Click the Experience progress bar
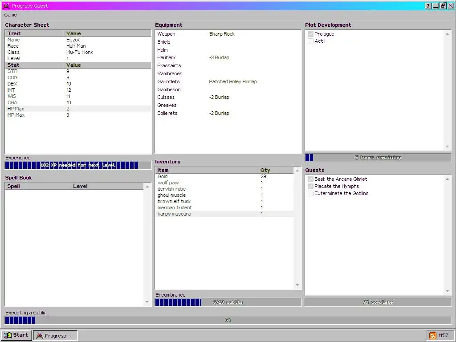The image size is (456, 342). [x=78, y=165]
